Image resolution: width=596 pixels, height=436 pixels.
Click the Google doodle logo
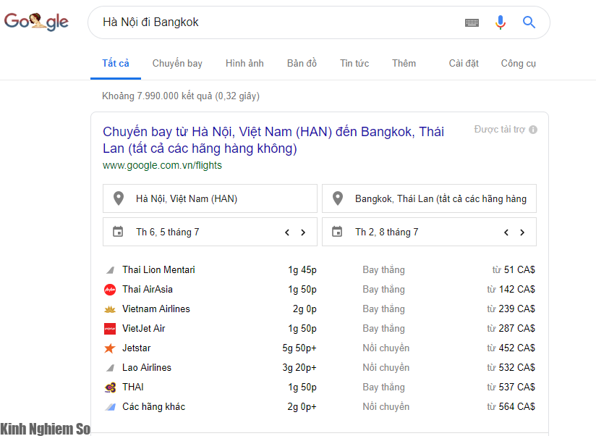[36, 22]
